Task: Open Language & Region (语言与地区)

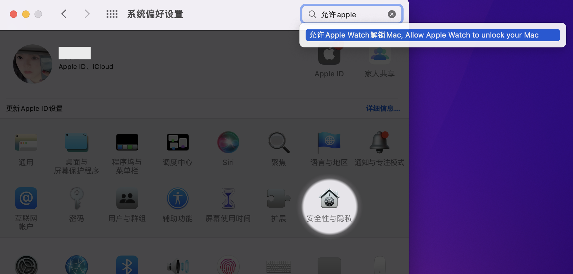Action: click(x=329, y=143)
